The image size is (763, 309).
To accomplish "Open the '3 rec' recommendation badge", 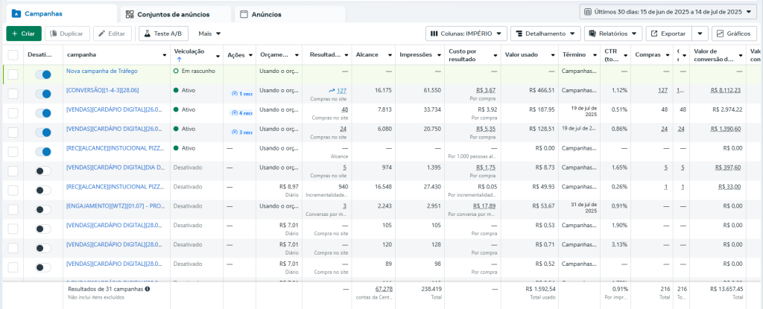I will tap(242, 133).
